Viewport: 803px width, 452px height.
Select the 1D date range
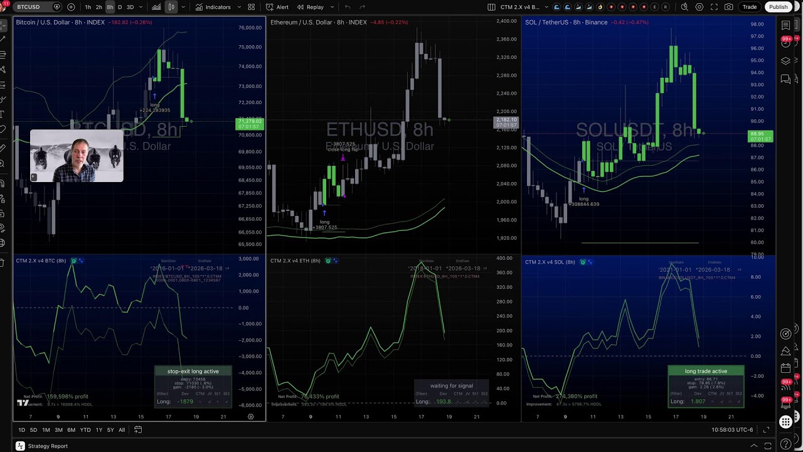(x=21, y=430)
